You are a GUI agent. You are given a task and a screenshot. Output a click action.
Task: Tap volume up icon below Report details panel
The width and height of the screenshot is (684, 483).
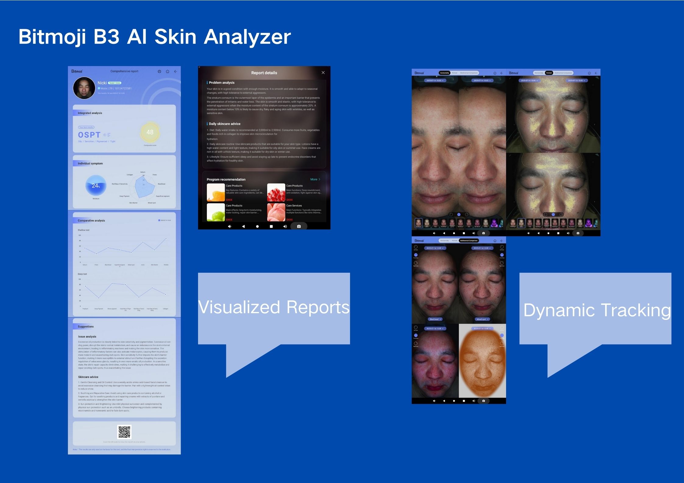click(x=285, y=226)
